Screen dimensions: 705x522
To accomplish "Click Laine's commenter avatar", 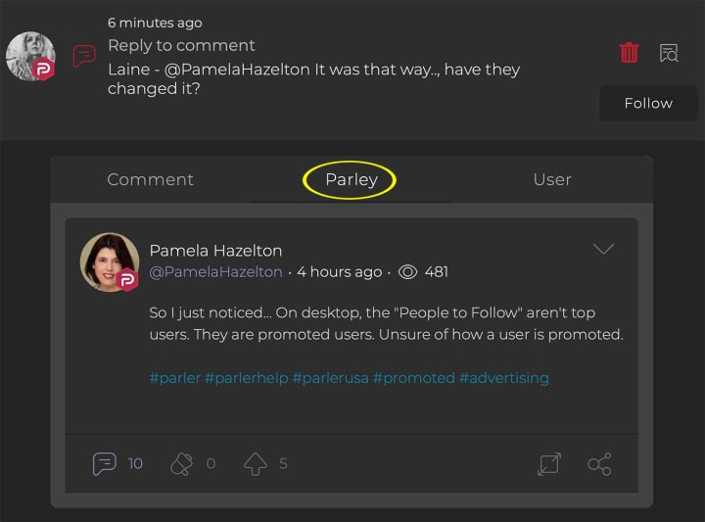I will pos(30,56).
